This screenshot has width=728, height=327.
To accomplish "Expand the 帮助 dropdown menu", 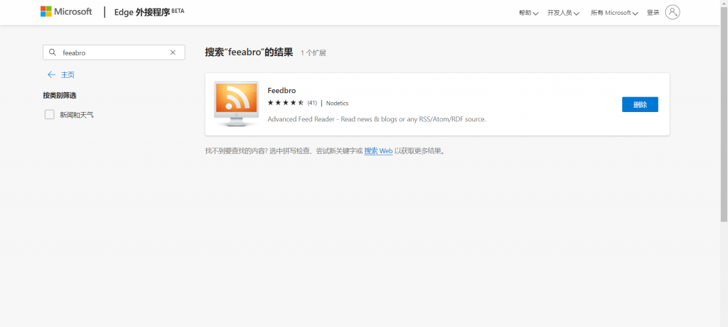I will pos(528,13).
